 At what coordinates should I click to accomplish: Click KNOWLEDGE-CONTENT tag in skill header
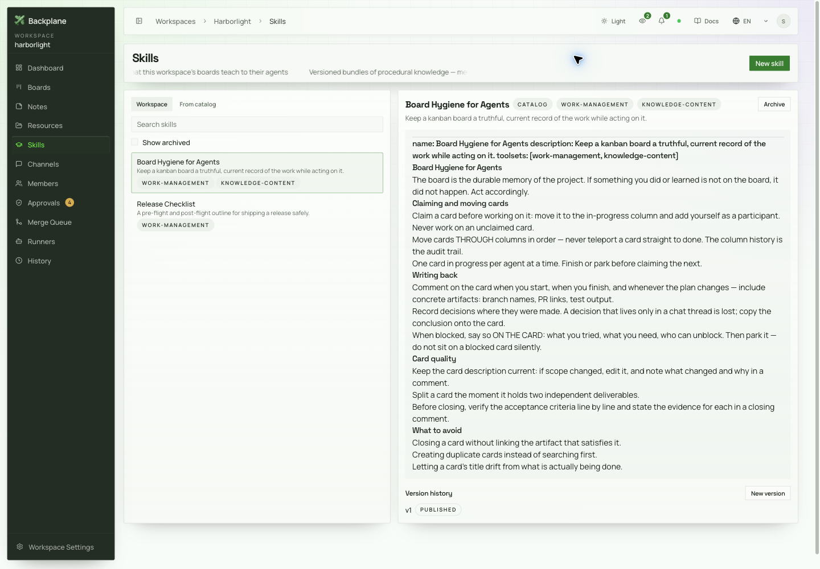679,104
